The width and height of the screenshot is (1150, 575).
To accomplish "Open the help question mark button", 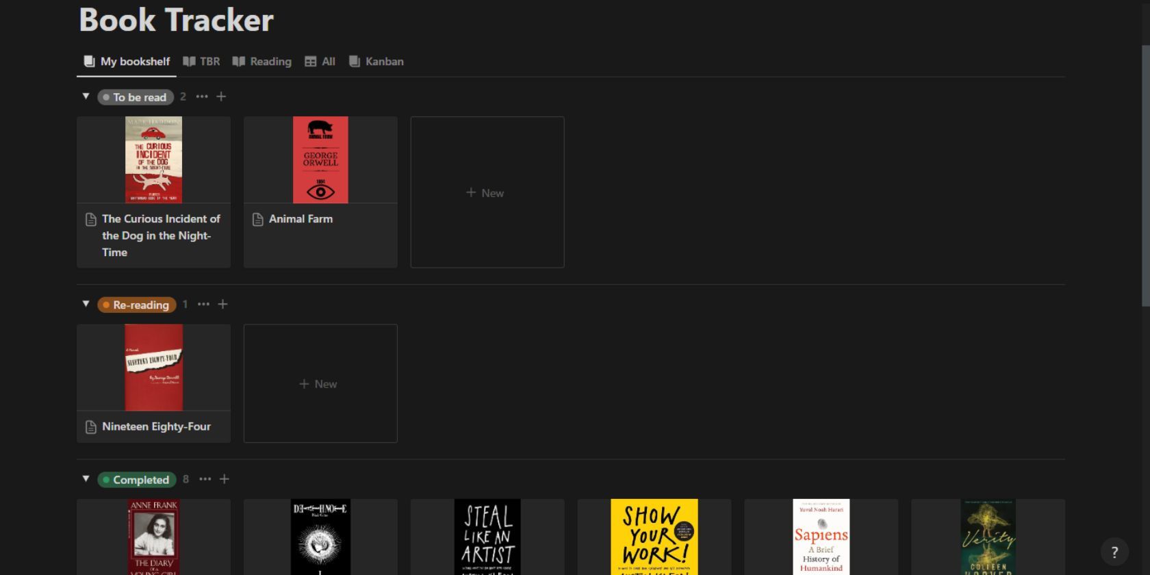I will pos(1114,552).
